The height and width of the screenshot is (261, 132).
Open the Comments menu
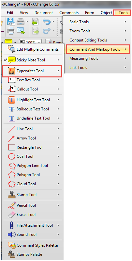pos(69,13)
